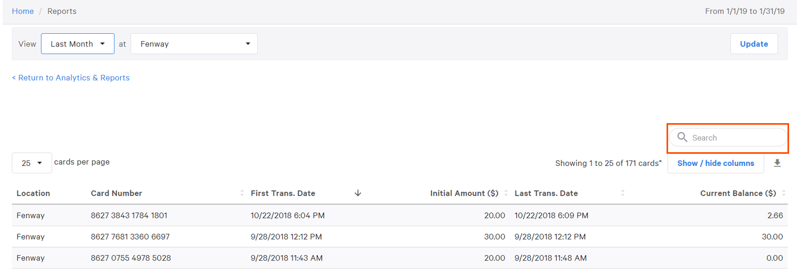Select card number 8627 3843 1784 1801
Image resolution: width=797 pixels, height=269 pixels.
[129, 216]
